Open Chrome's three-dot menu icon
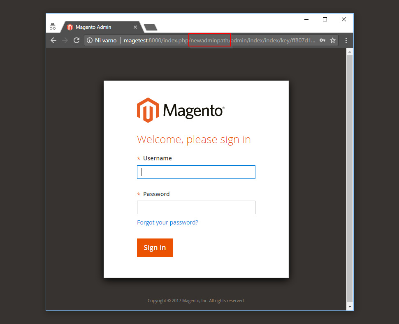399x324 pixels. (346, 40)
